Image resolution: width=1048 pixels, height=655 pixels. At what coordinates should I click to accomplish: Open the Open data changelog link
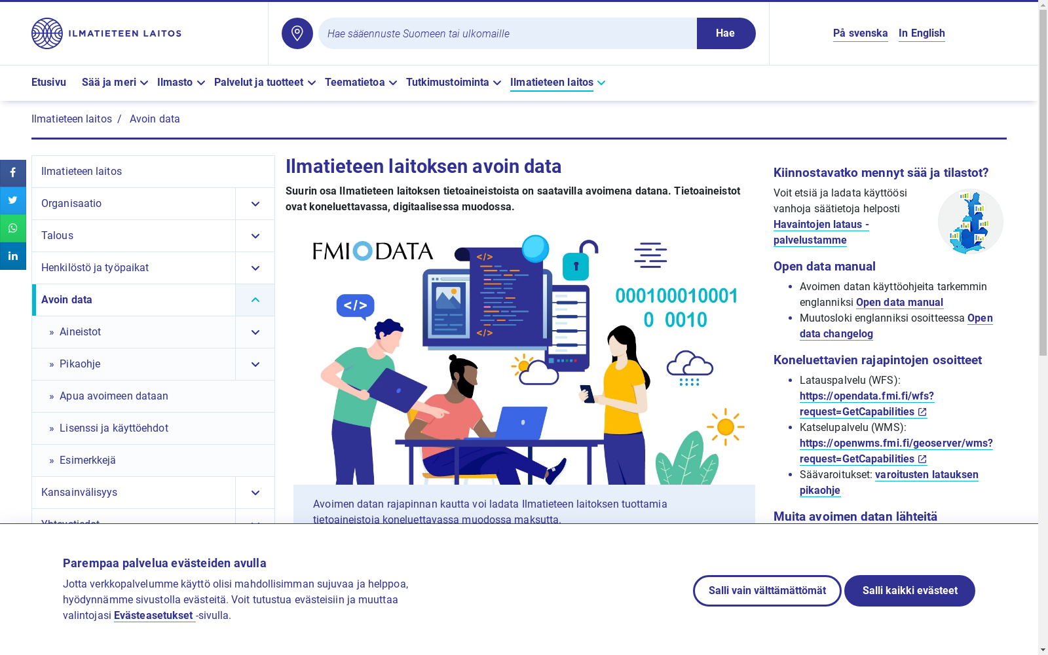(896, 326)
